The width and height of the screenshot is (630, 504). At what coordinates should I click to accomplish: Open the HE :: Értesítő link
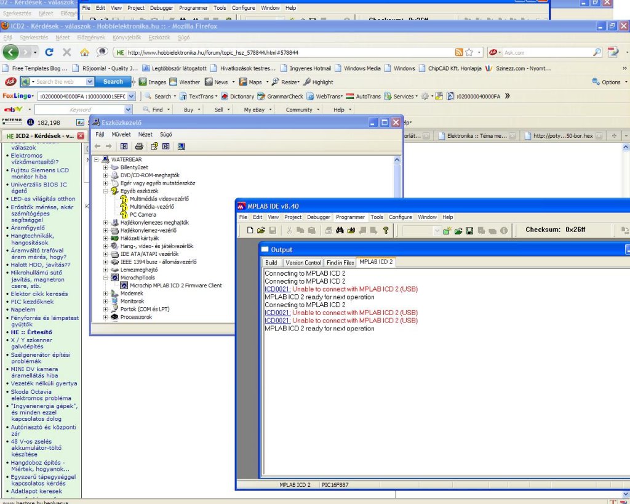[x=31, y=332]
